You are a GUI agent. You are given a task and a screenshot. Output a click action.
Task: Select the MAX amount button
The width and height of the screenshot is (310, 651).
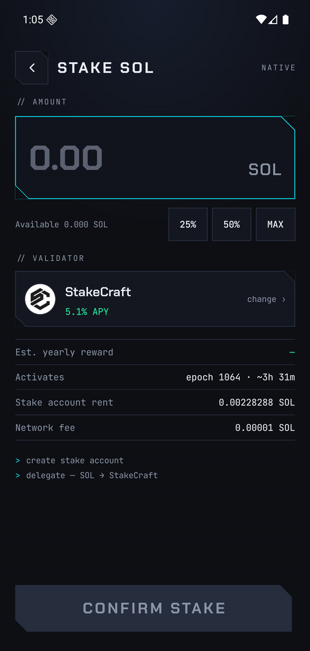276,224
